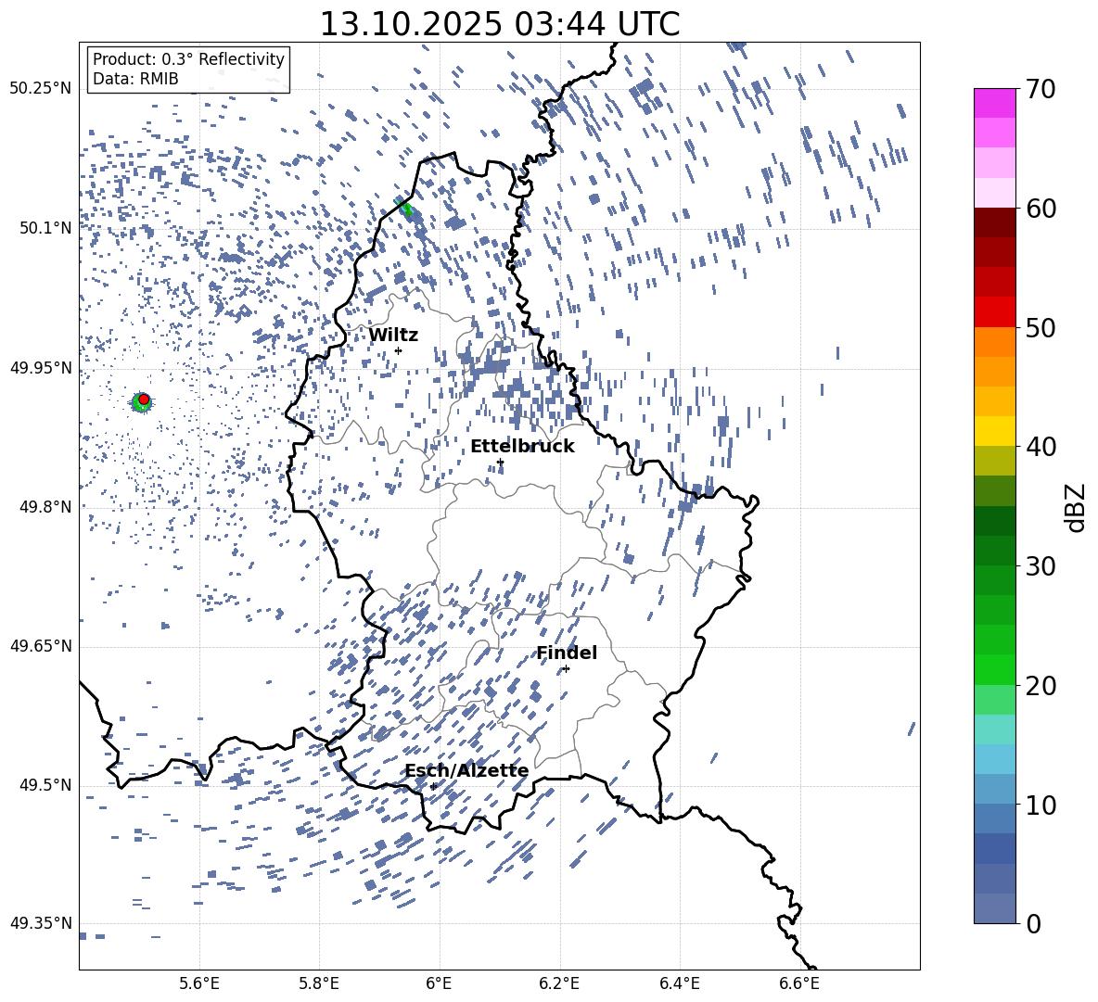1098x1002 pixels.
Task: Click the green echo on the northern border
Action: 406,209
